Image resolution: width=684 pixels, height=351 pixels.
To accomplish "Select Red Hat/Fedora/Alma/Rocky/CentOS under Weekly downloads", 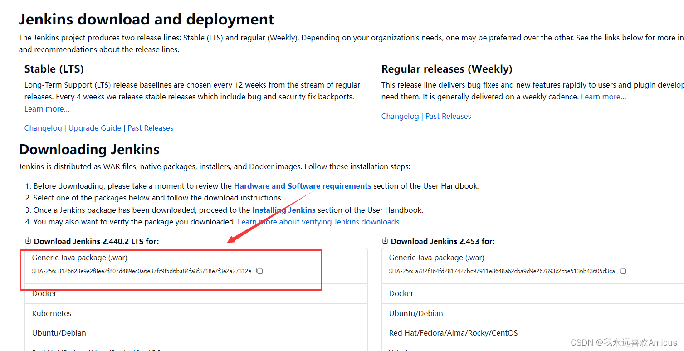I will click(533, 333).
